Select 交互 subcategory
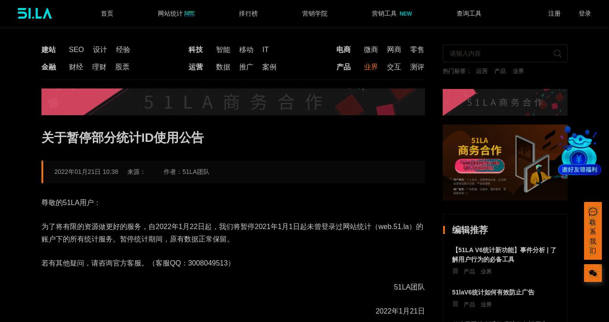The image size is (609, 322). 394,67
